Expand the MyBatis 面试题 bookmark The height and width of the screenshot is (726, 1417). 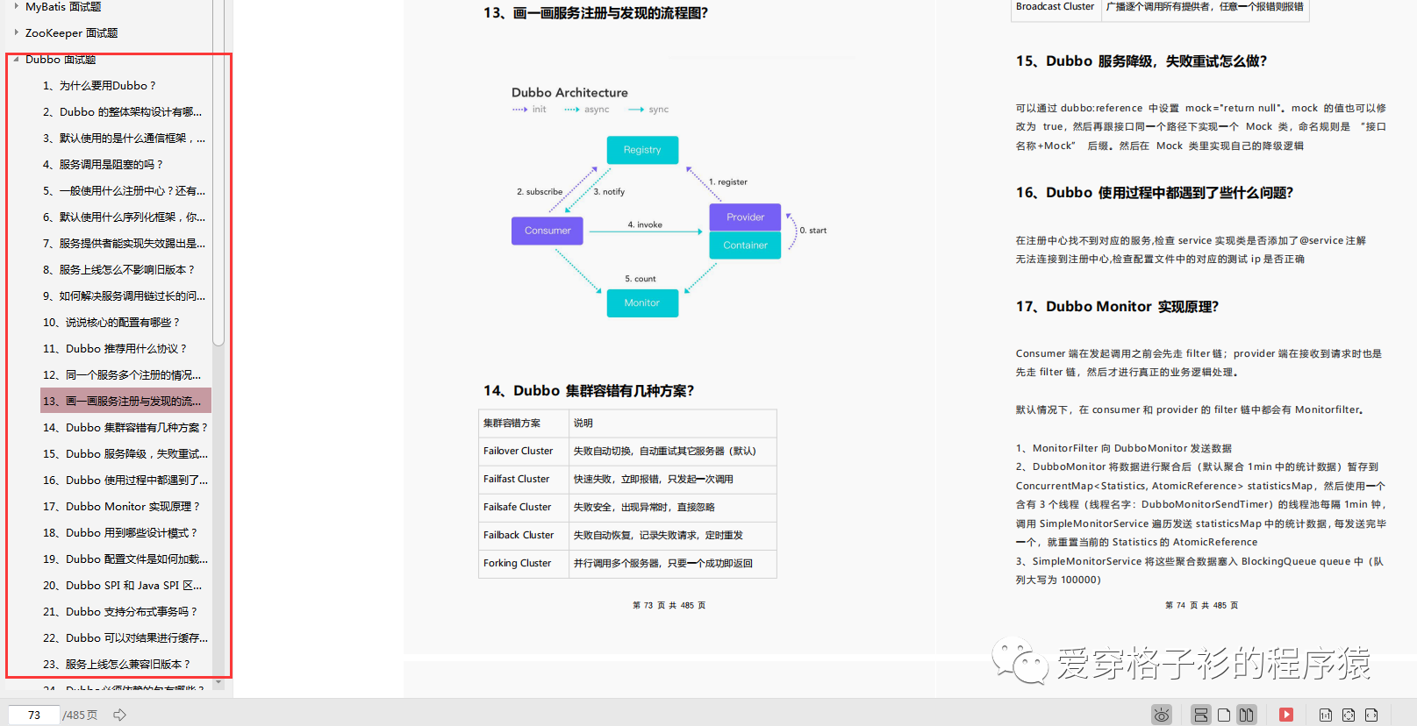point(16,6)
